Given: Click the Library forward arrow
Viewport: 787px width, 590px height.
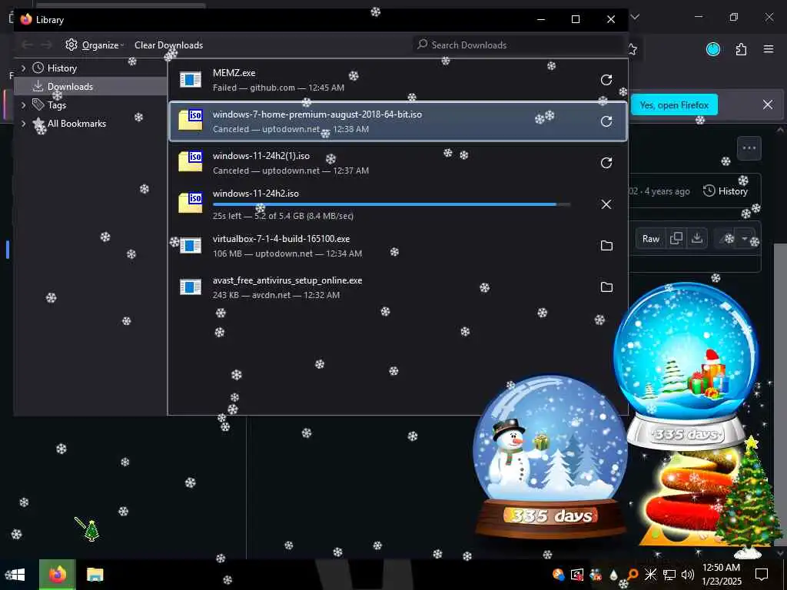Looking at the screenshot, I should pyautogui.click(x=46, y=45).
